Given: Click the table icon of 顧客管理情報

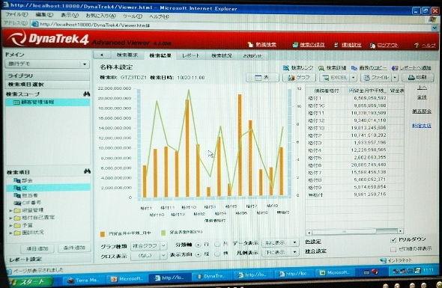Looking at the screenshot, I should (x=16, y=102).
